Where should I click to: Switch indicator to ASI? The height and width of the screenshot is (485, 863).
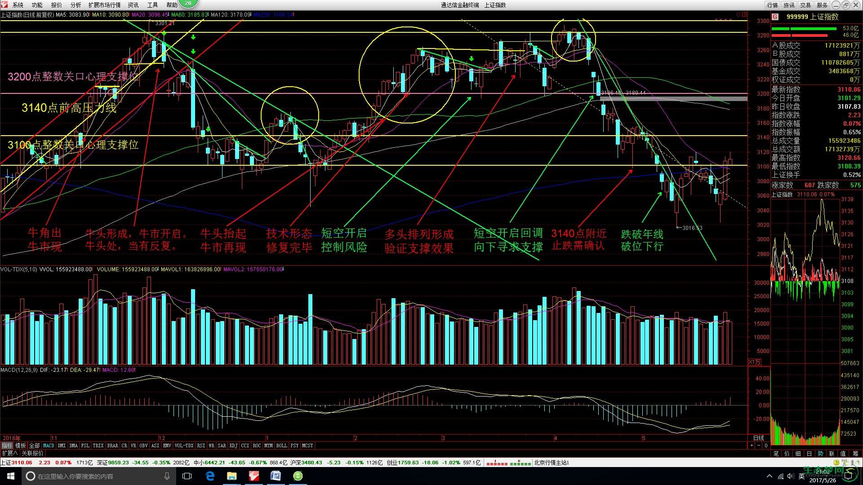156,445
